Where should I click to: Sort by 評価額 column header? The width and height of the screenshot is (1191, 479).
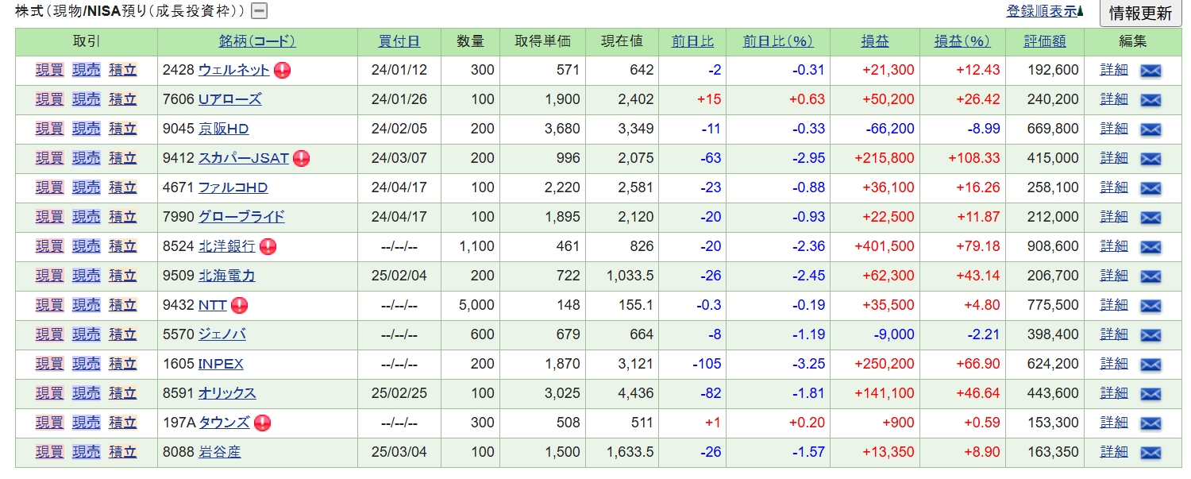(x=1043, y=41)
